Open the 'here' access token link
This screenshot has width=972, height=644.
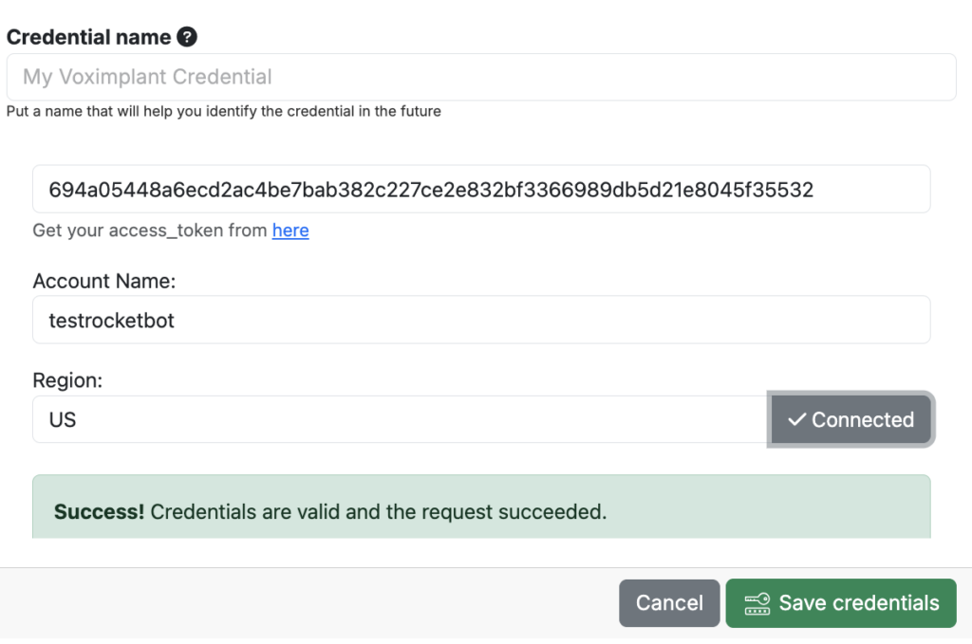point(290,230)
